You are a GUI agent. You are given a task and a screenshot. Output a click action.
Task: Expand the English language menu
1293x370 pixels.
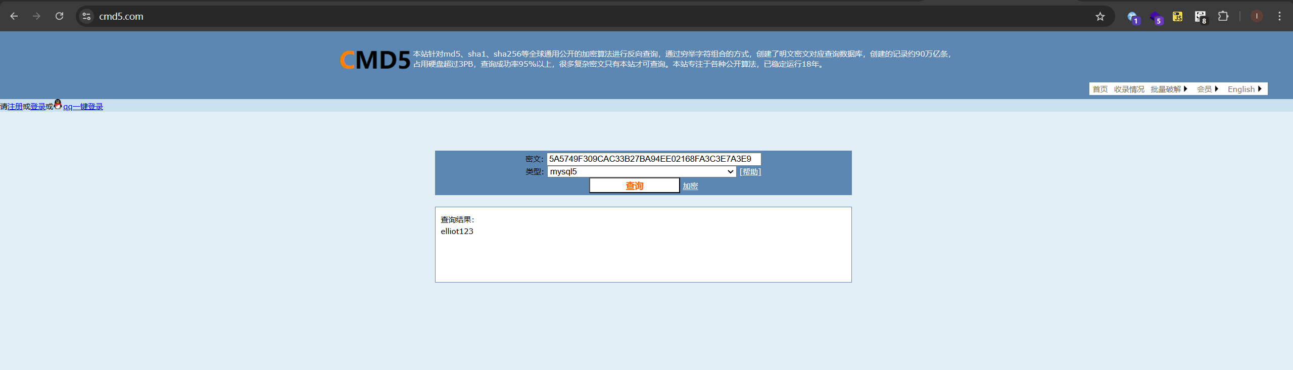click(1244, 89)
